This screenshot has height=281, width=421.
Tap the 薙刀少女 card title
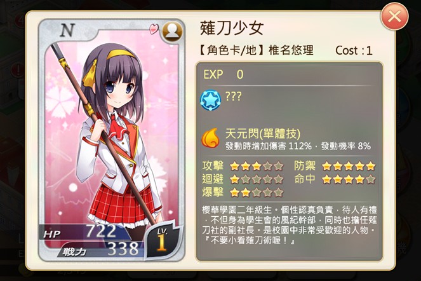point(232,28)
